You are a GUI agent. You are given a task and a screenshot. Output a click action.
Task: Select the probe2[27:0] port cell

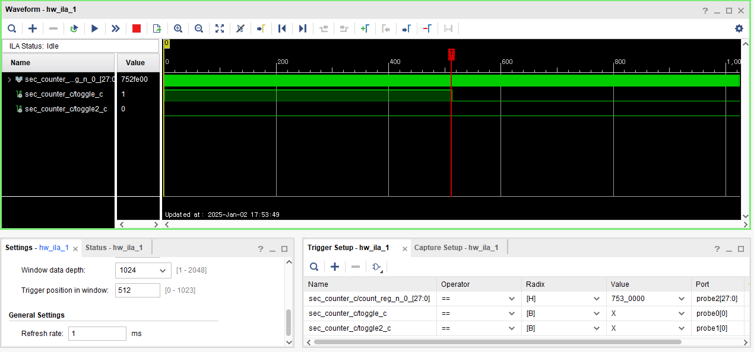(718, 299)
